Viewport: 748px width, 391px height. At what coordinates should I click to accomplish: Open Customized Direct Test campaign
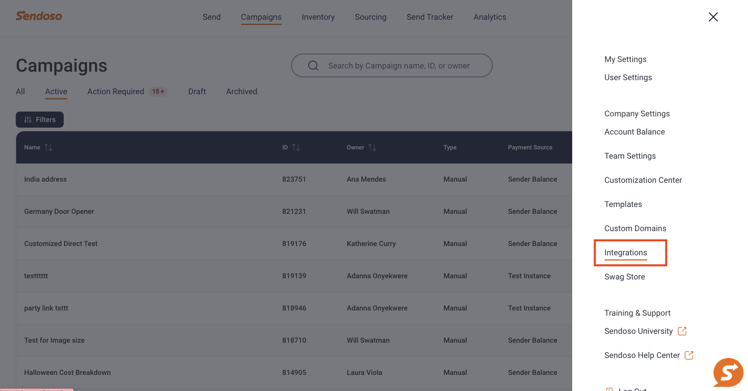[x=61, y=244]
